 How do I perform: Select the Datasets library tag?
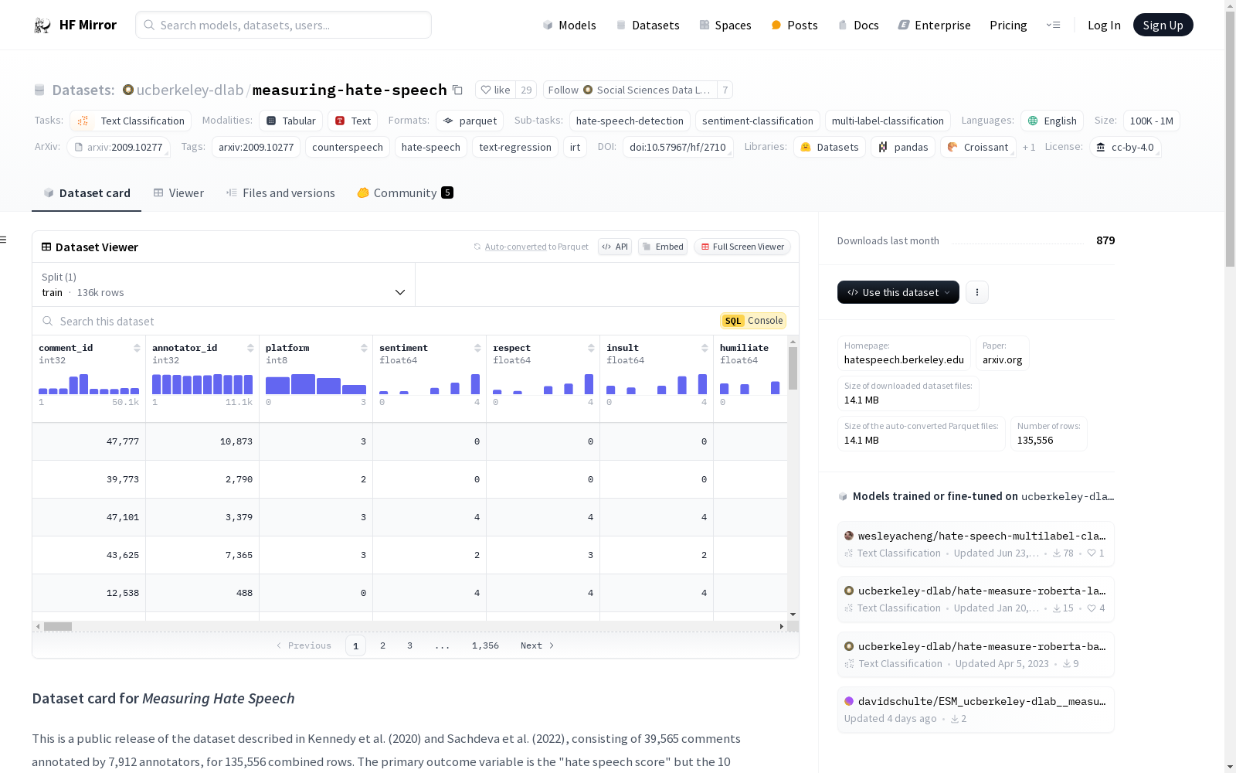[x=830, y=147]
